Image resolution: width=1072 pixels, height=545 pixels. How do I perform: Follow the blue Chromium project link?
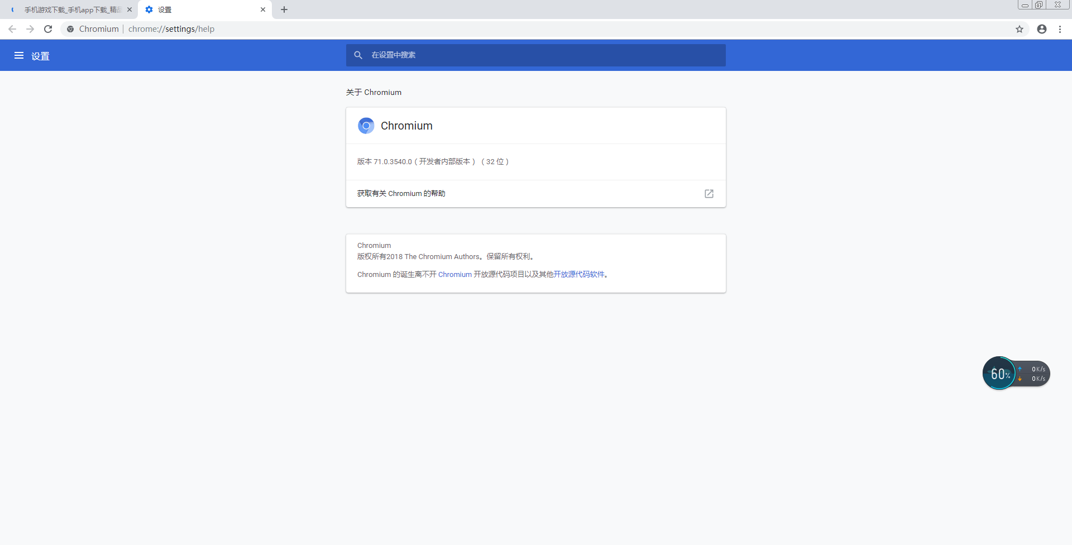coord(455,274)
